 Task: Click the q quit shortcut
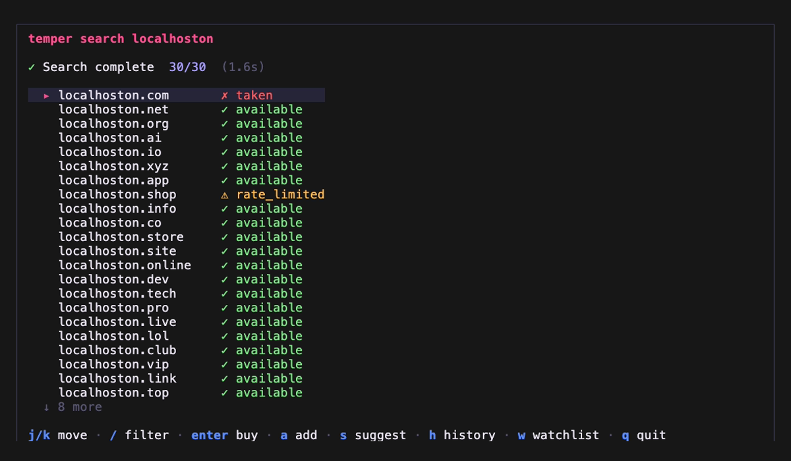[x=644, y=435]
